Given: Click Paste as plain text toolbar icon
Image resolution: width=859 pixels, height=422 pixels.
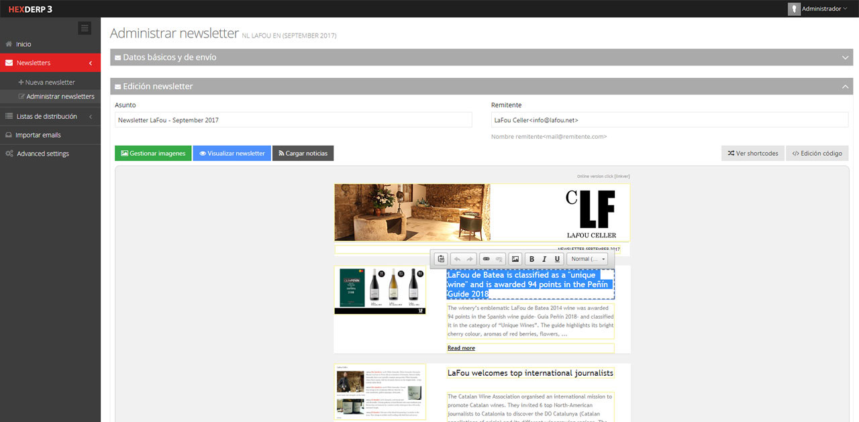Looking at the screenshot, I should tap(441, 259).
